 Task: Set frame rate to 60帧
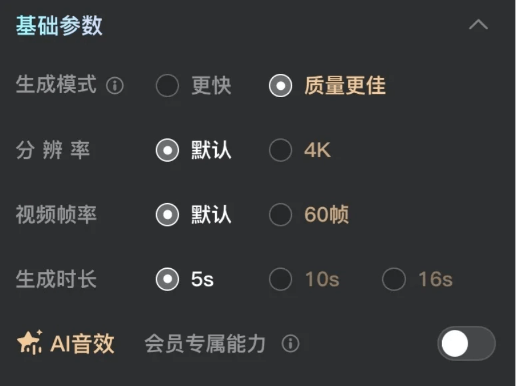pyautogui.click(x=327, y=214)
